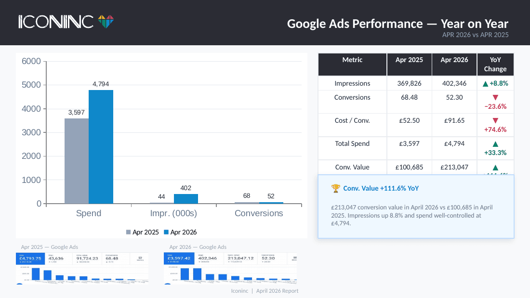Open the Apr 2026 Google Ads screenshot thumbnail
Viewport: 530px width, 298px height.
230,268
